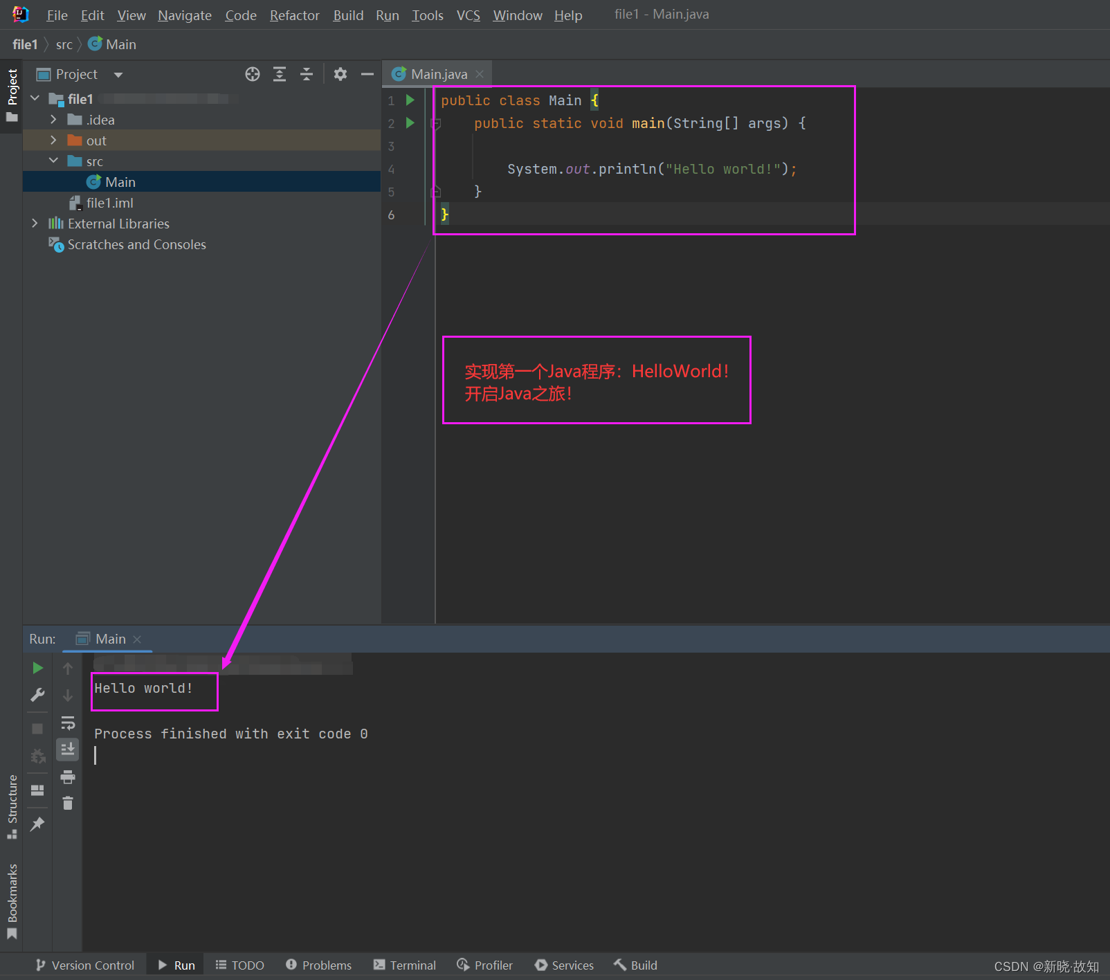Screen dimensions: 1110x980
Task: Select file1.iml in project tree
Action: point(109,203)
